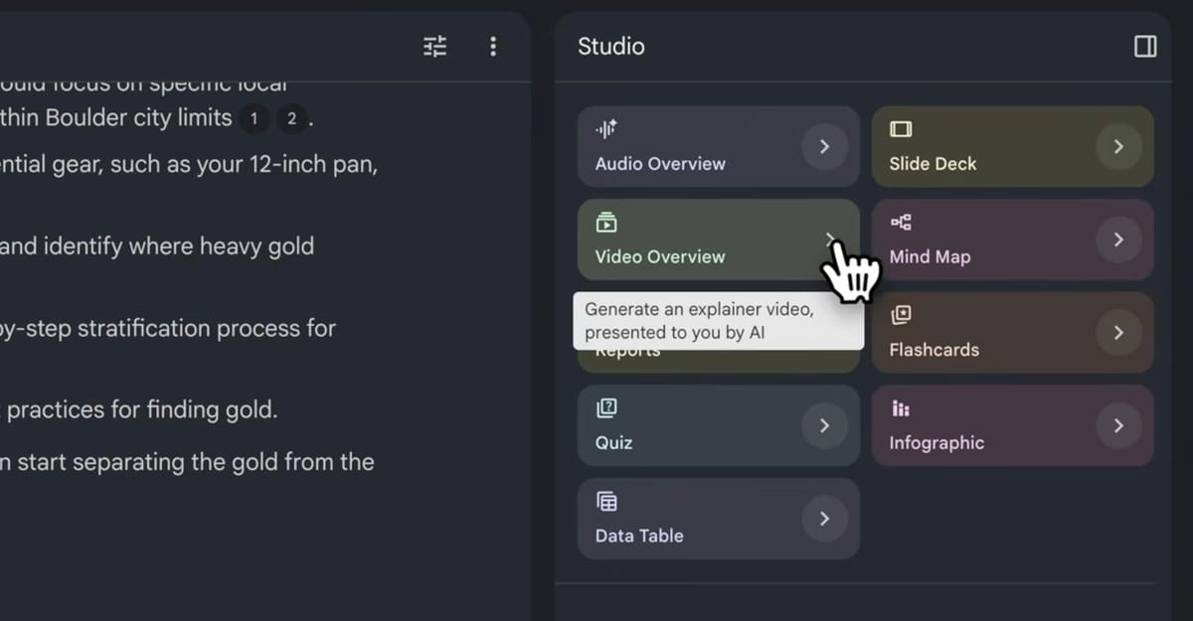Image resolution: width=1193 pixels, height=621 pixels.
Task: Open citation number 1
Action: pyautogui.click(x=254, y=120)
